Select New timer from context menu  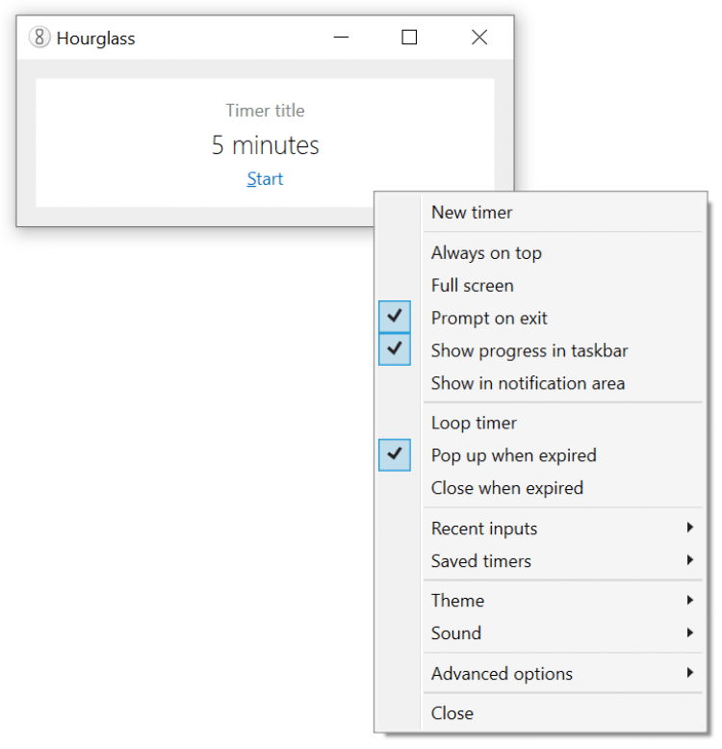(x=472, y=213)
